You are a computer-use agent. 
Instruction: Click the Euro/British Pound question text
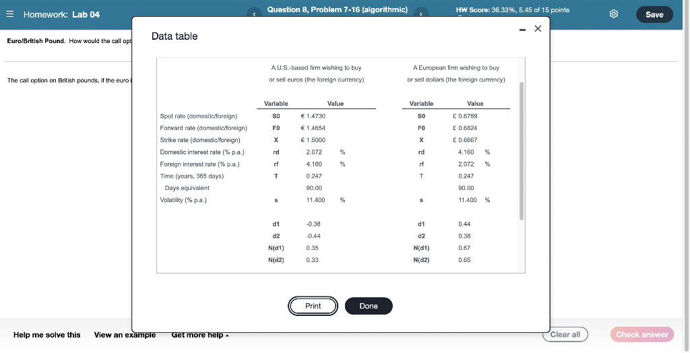point(69,41)
